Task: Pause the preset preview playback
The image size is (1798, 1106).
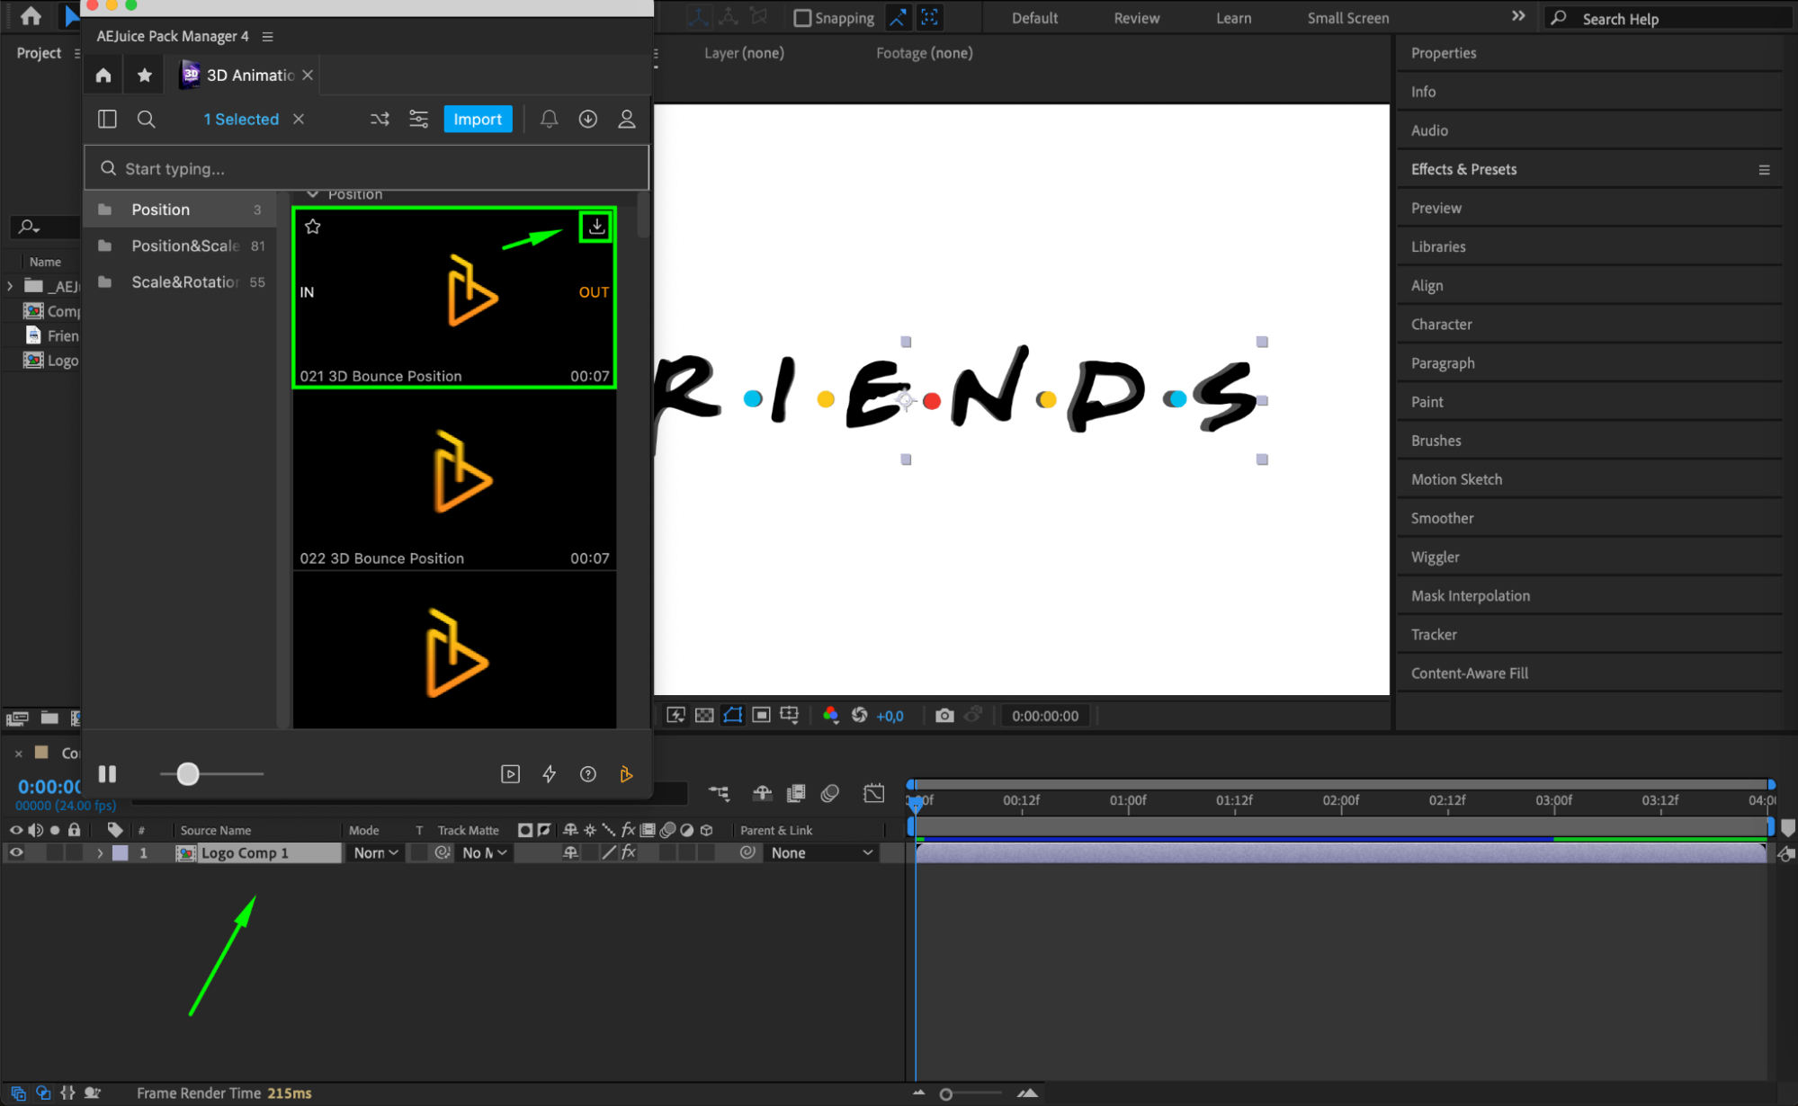Action: click(x=107, y=774)
